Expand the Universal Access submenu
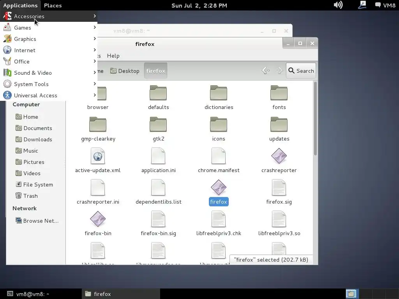The width and height of the screenshot is (399, 299). 49,95
